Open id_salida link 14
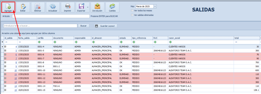 coord(16,86)
